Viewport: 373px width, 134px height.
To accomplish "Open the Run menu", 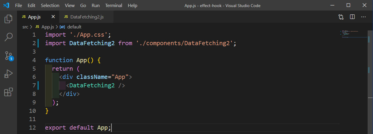I will [96, 5].
